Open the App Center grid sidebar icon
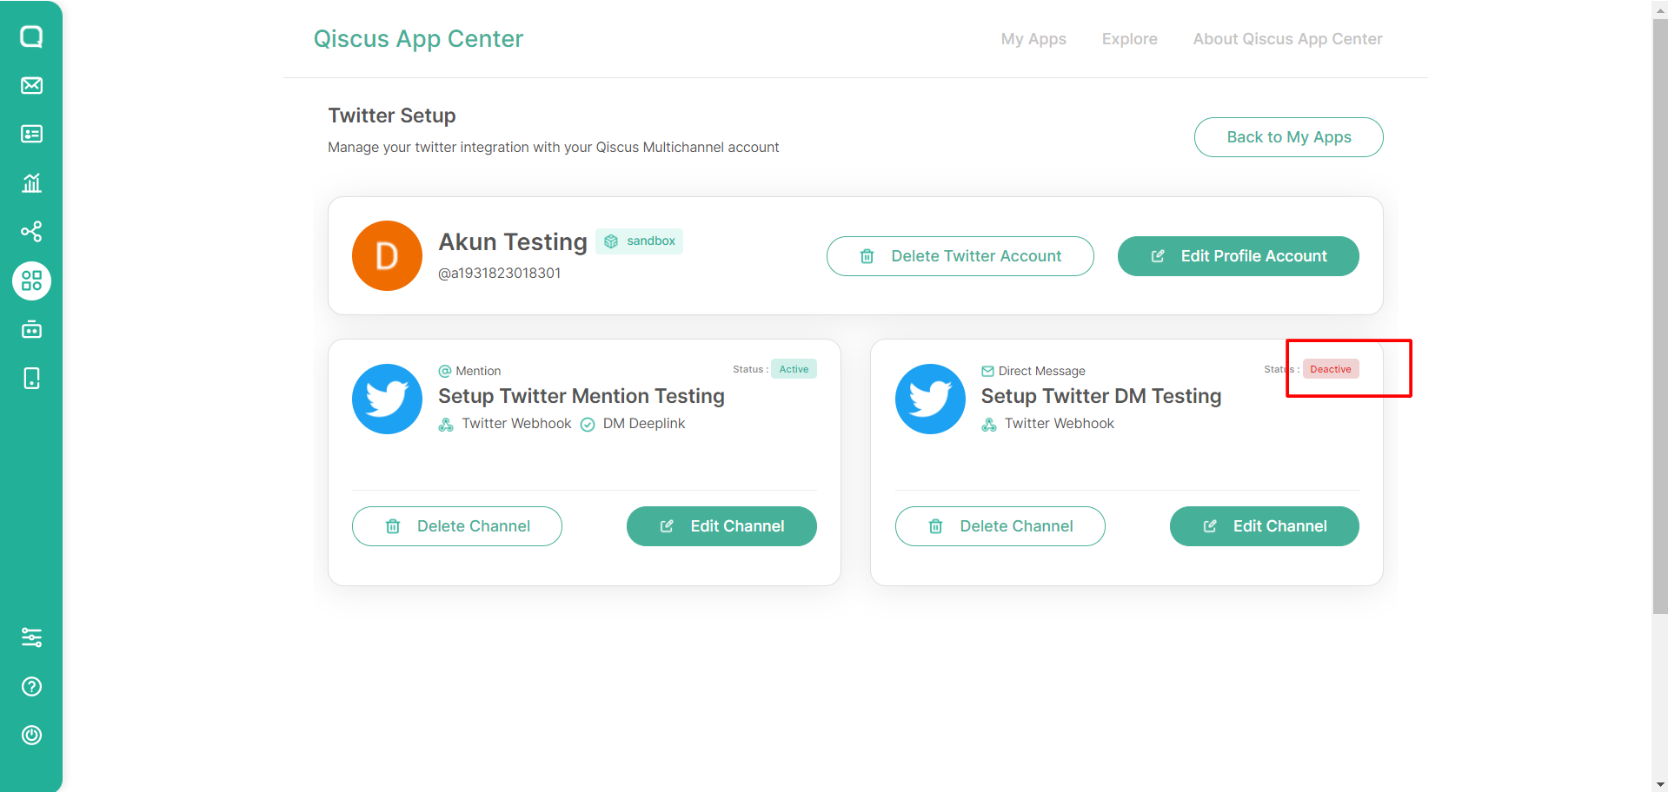The height and width of the screenshot is (792, 1668). point(31,280)
